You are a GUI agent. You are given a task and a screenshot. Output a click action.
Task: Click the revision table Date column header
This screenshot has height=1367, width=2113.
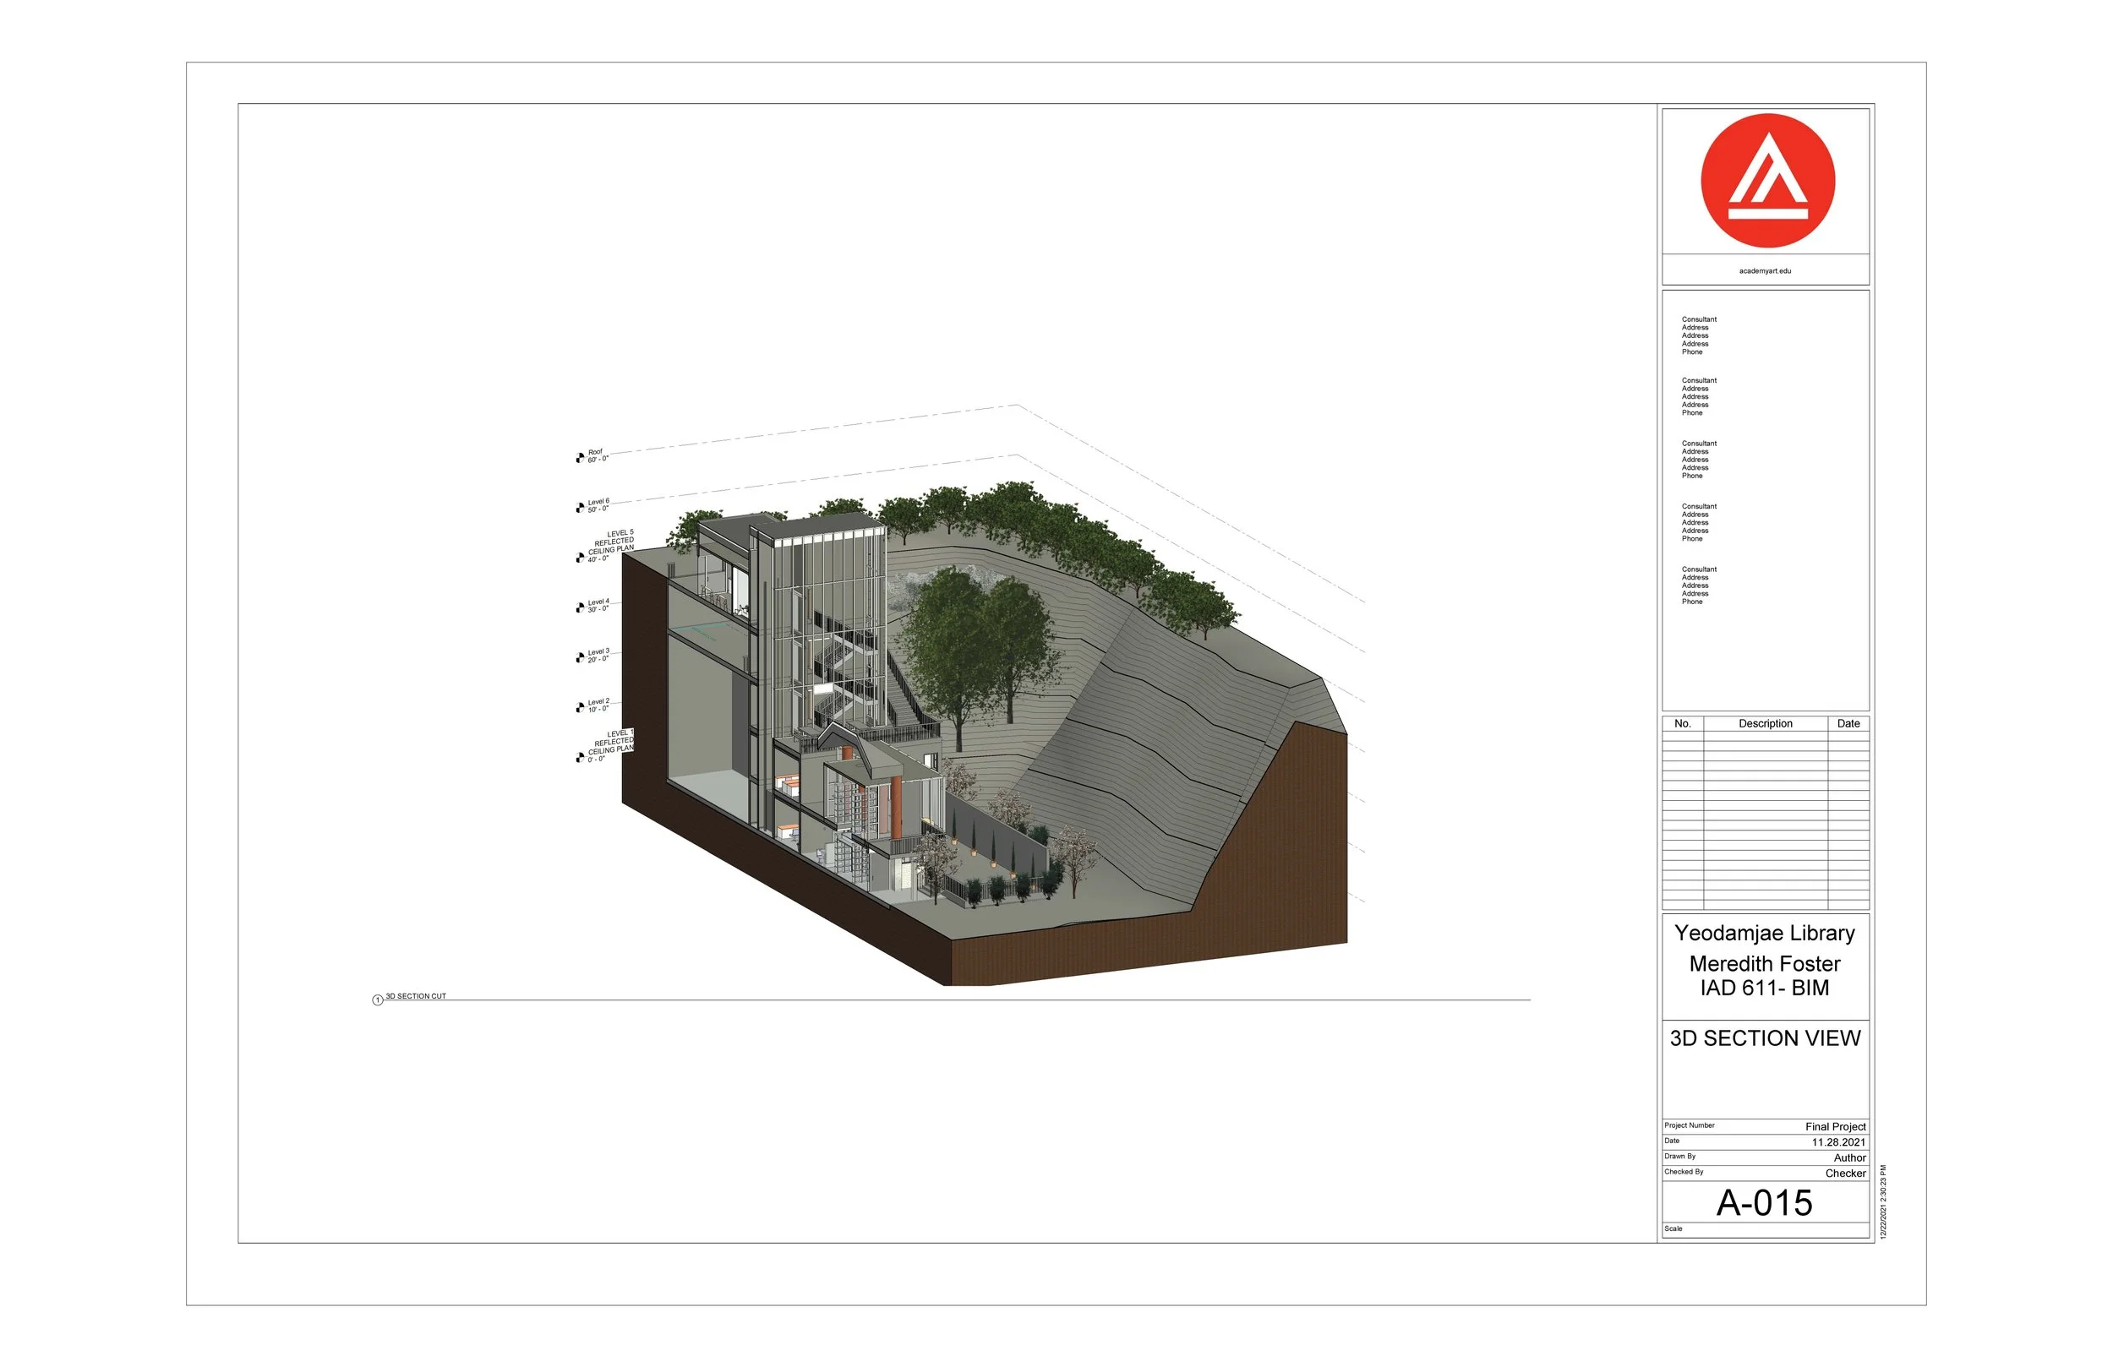point(1848,723)
